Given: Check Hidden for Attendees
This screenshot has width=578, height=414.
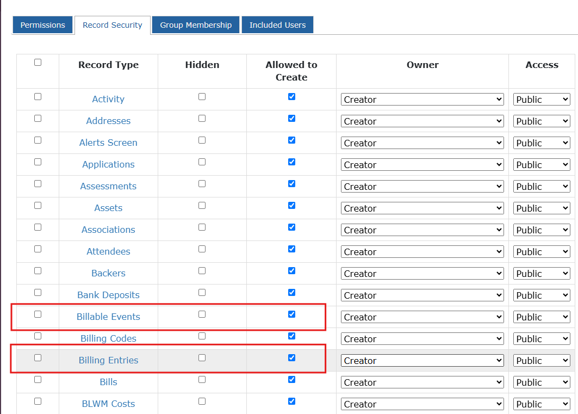Looking at the screenshot, I should point(202,249).
